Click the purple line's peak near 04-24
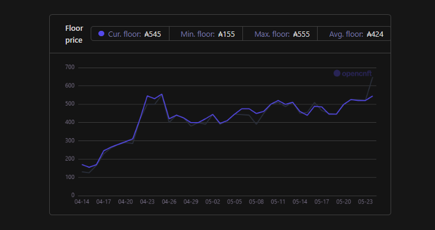Viewport: 435px width, 230px height. (162, 94)
